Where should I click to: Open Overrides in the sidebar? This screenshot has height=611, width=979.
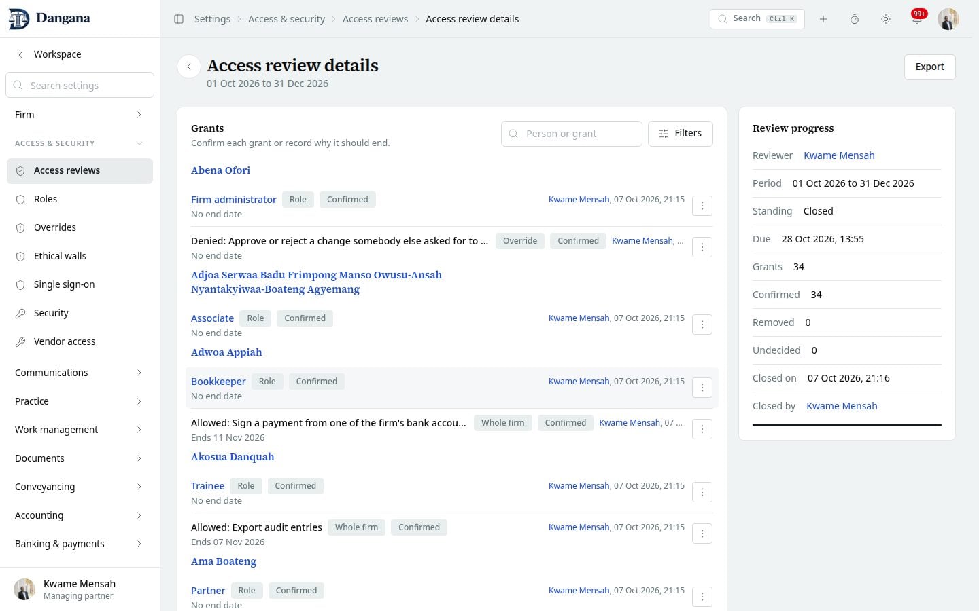[80, 227]
